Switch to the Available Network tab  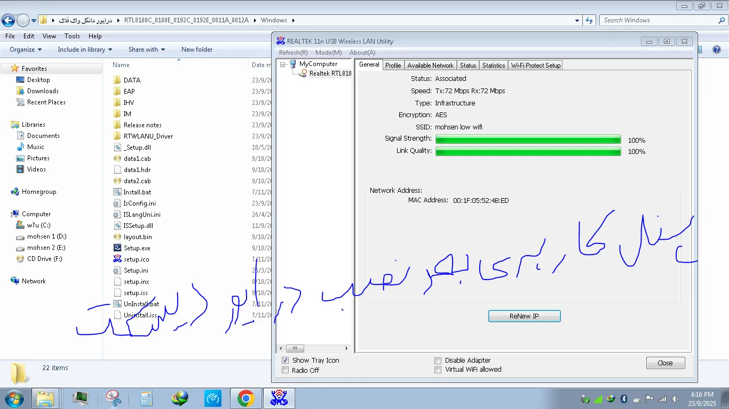point(430,66)
